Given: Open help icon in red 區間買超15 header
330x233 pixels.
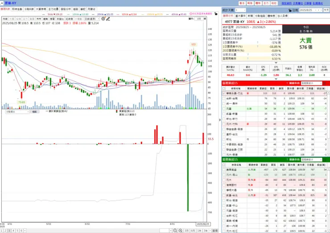Looking at the screenshot, I should (287, 83).
